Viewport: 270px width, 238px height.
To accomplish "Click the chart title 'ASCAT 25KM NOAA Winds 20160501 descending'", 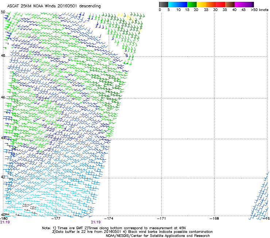I will click(x=54, y=6).
